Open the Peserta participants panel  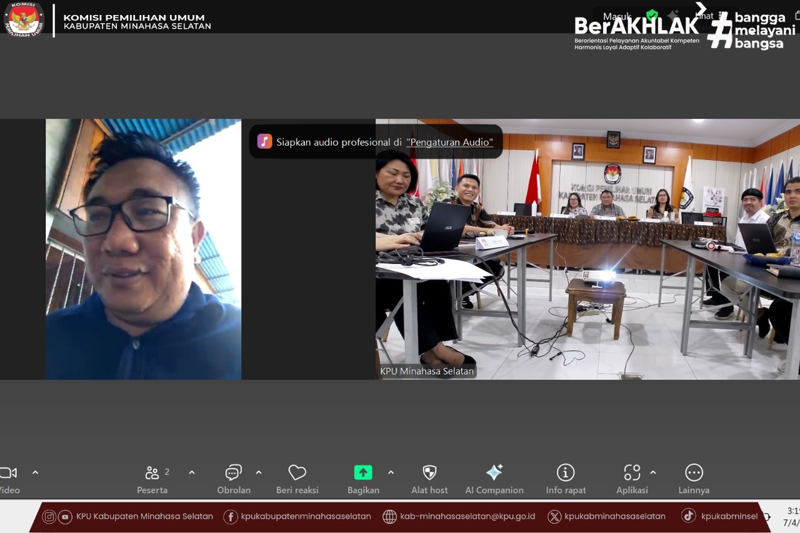pos(152,473)
